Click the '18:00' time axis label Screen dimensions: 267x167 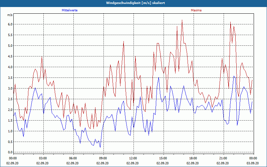[x=193, y=158]
